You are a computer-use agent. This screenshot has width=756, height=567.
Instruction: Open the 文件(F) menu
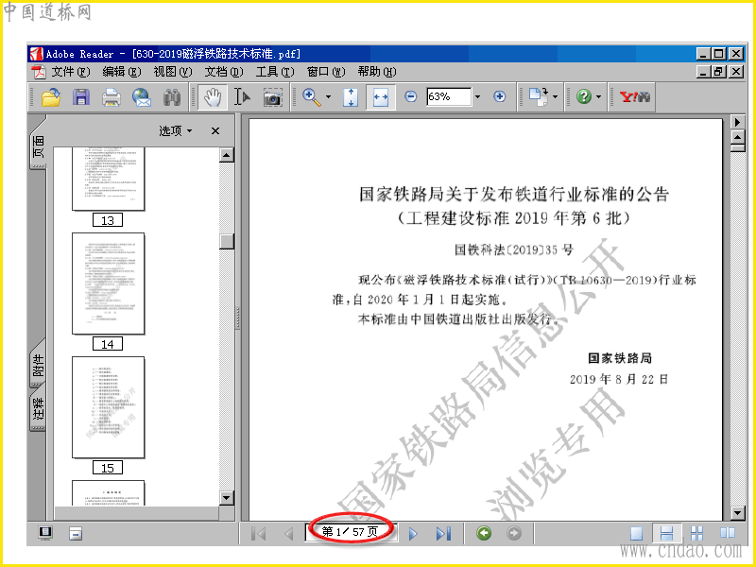(70, 72)
